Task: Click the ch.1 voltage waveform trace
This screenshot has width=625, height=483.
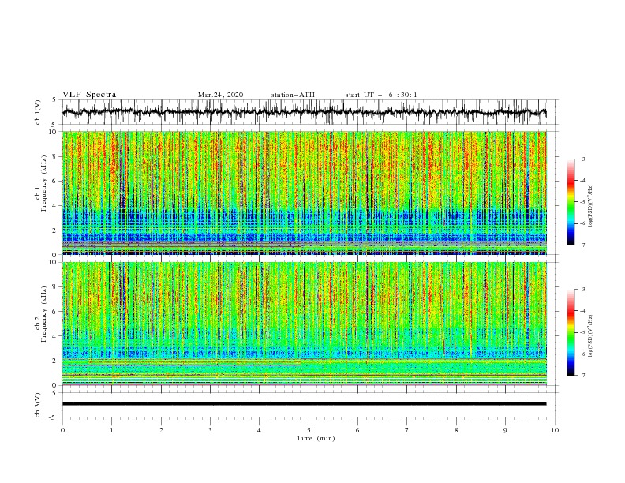Action: (304, 112)
